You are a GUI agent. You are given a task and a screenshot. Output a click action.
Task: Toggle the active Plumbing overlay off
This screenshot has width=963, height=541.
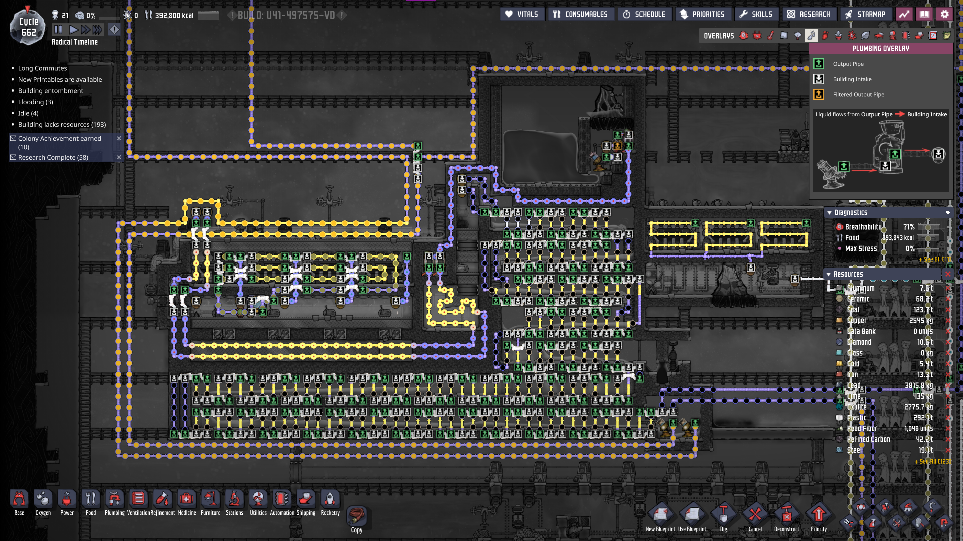(x=812, y=35)
